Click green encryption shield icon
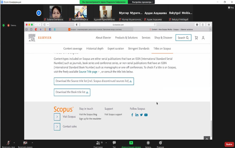 coord(4,25)
